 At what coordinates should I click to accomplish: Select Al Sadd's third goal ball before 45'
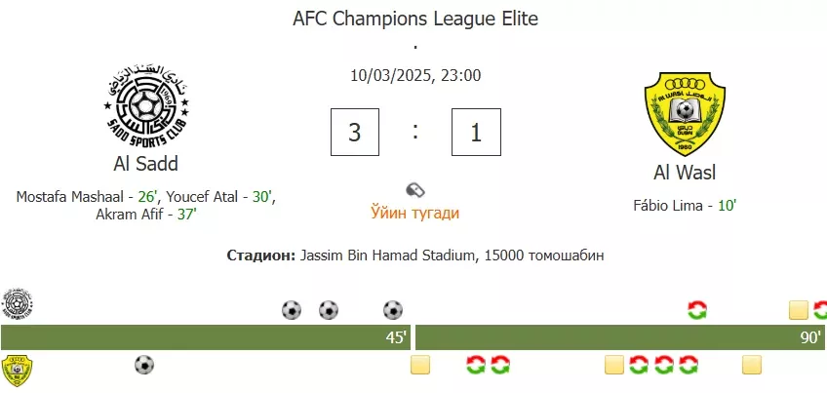(393, 310)
